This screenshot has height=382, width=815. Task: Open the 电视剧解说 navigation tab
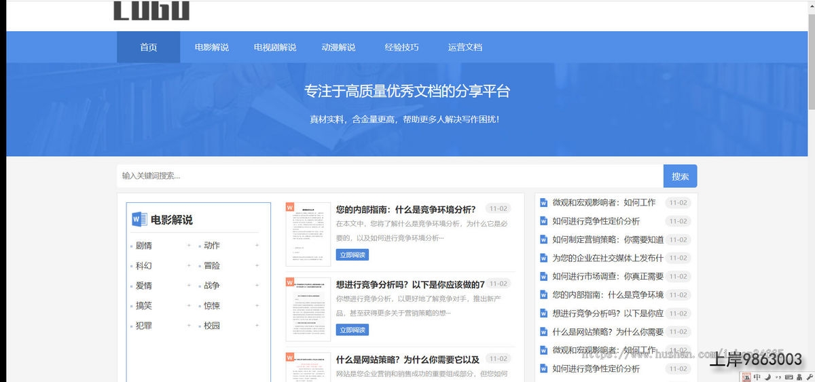click(275, 47)
